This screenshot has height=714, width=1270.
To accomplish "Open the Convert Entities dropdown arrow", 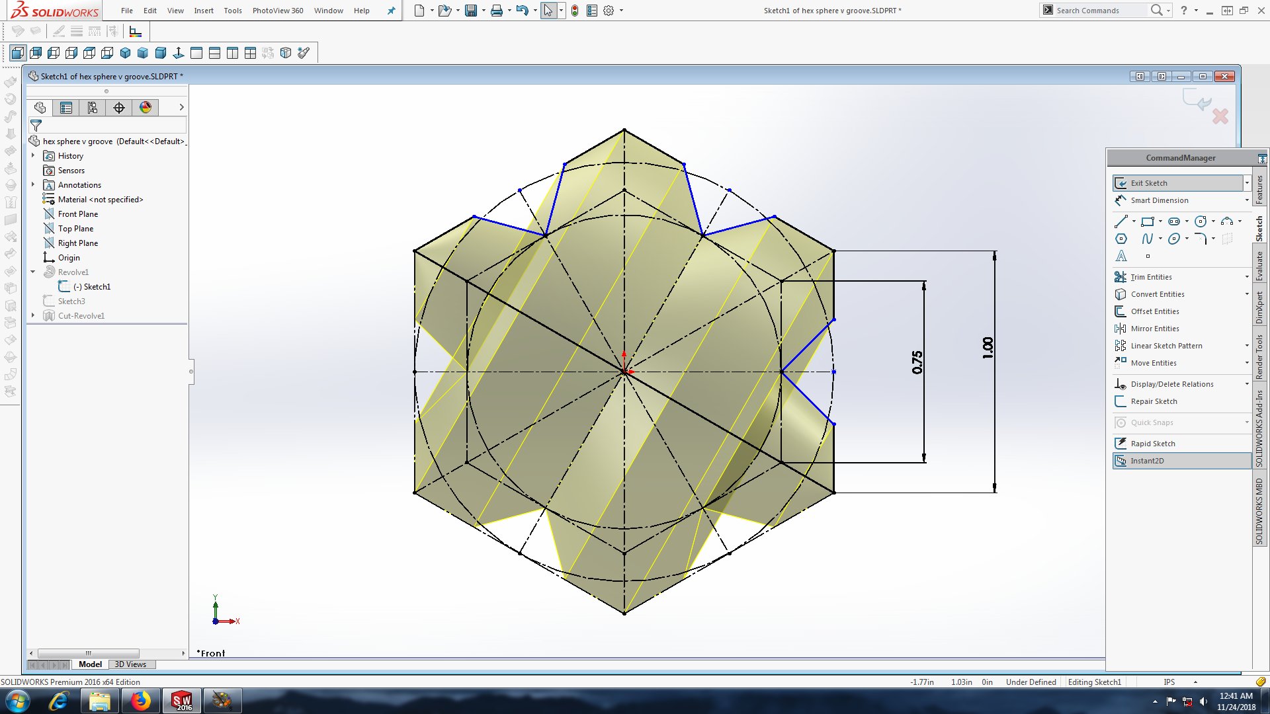I will click(x=1247, y=294).
